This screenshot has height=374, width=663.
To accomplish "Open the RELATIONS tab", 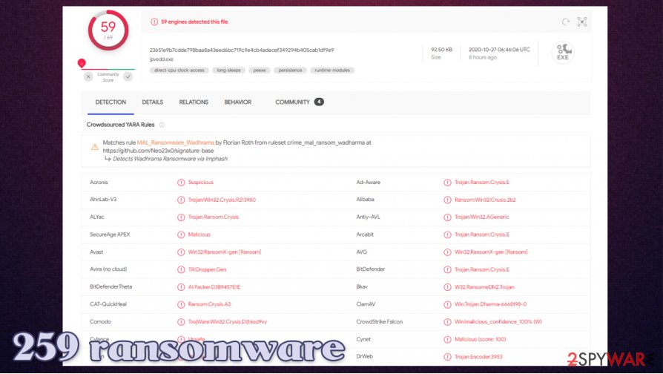I will coord(194,102).
